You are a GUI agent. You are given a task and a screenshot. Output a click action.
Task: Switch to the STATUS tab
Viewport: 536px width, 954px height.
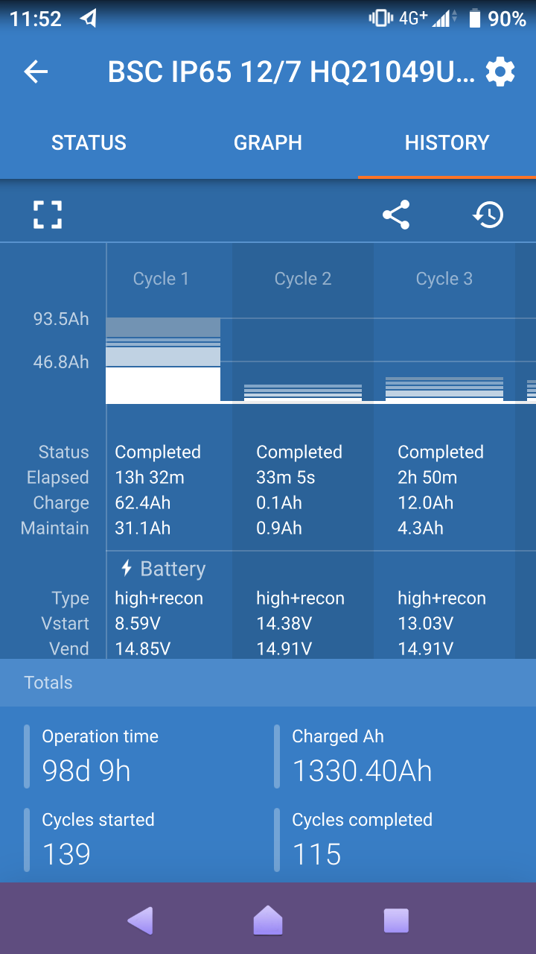click(x=89, y=142)
